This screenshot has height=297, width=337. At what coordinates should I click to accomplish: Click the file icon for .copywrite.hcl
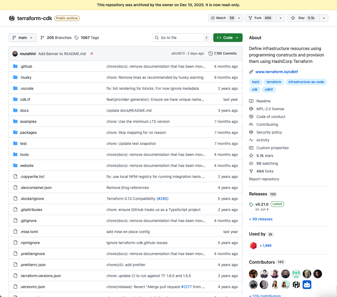coord(15,176)
